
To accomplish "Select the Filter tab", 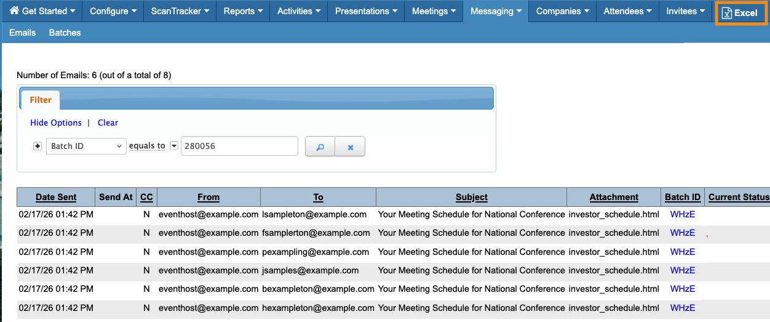I will tap(41, 100).
